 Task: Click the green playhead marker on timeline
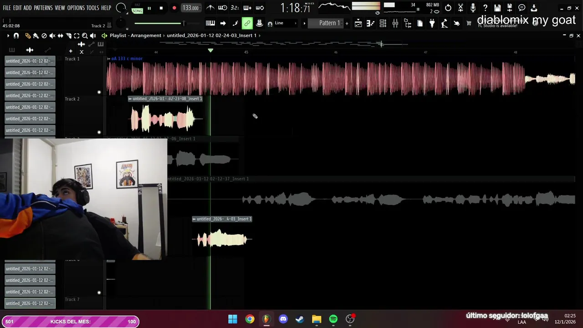tap(210, 50)
